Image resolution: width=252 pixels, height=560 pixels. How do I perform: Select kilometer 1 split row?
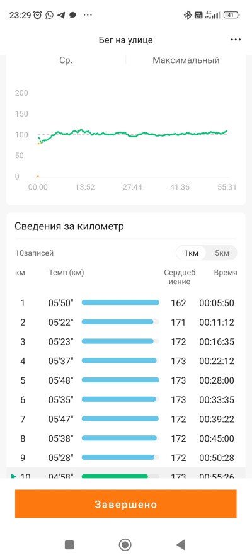click(x=125, y=303)
